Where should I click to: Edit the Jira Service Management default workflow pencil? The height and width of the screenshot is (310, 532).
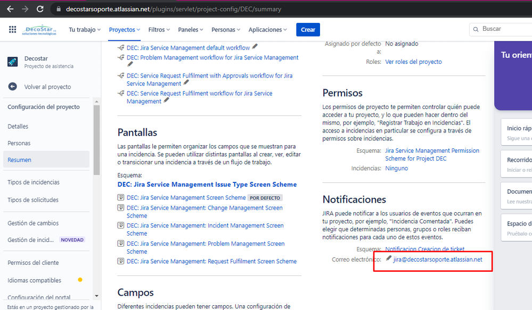255,47
